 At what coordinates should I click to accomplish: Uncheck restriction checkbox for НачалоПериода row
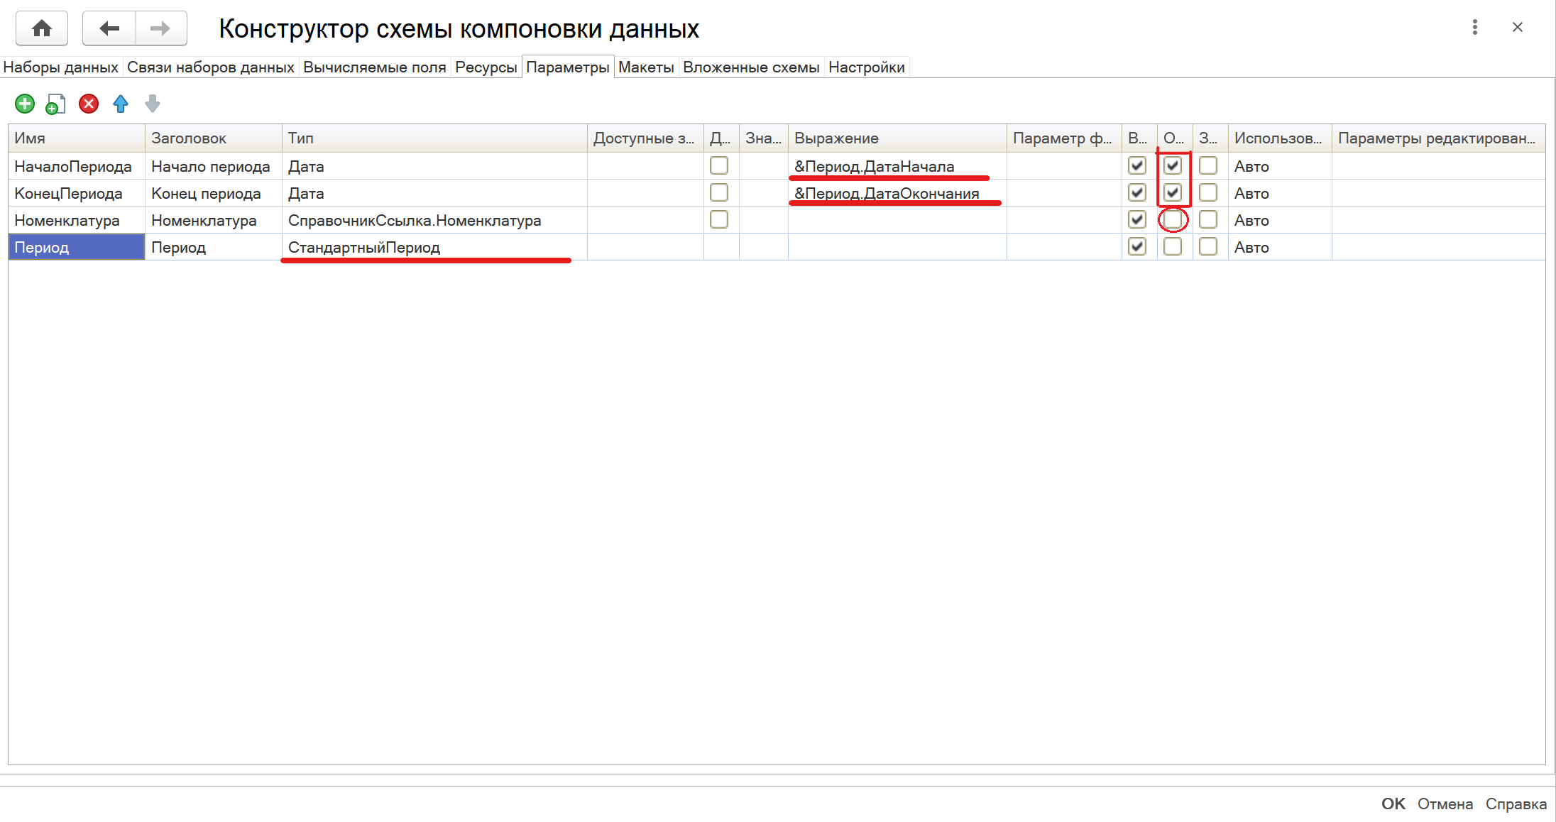[x=1173, y=166]
